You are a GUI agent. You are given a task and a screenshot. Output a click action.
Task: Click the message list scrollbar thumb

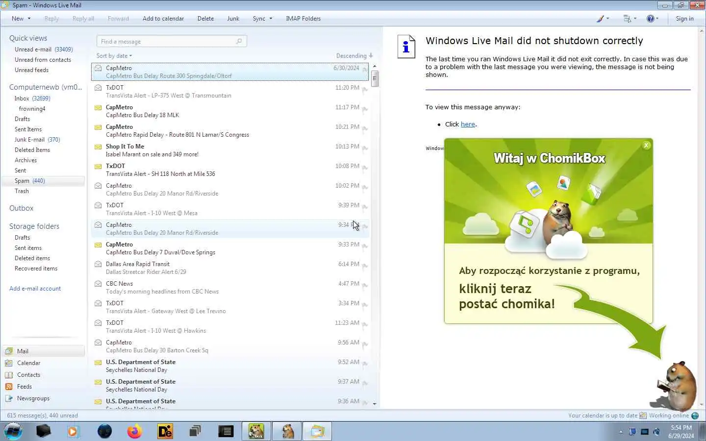tap(375, 78)
